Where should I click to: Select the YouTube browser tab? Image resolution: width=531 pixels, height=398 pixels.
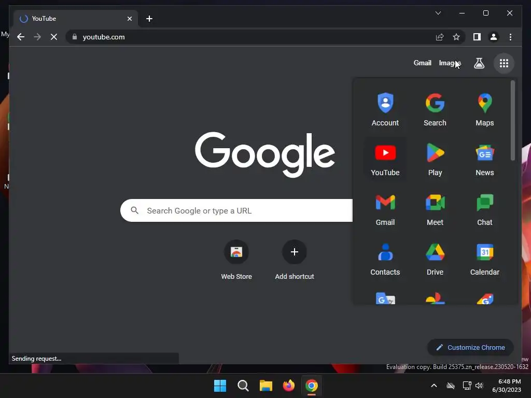click(x=76, y=19)
